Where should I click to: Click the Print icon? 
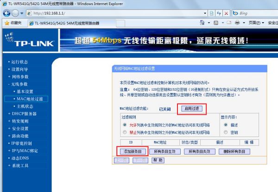[x=237, y=23]
